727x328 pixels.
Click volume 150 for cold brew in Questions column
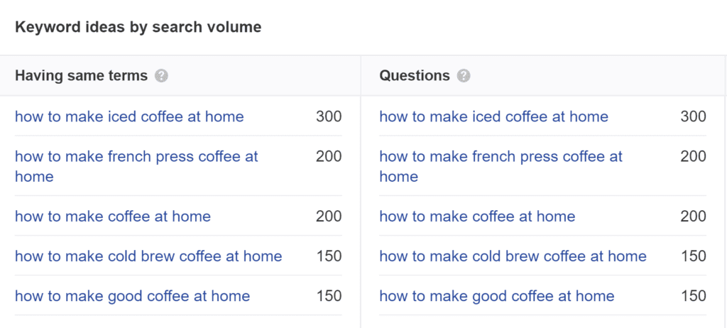(x=694, y=256)
